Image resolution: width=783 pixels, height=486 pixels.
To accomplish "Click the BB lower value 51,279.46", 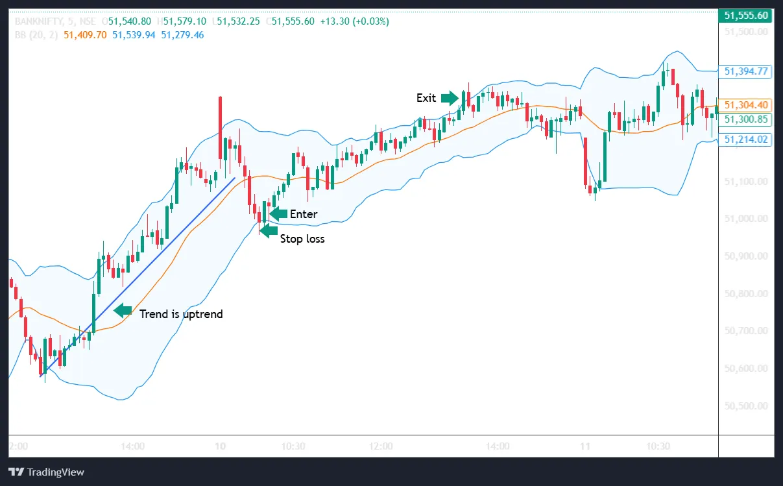I will point(182,34).
